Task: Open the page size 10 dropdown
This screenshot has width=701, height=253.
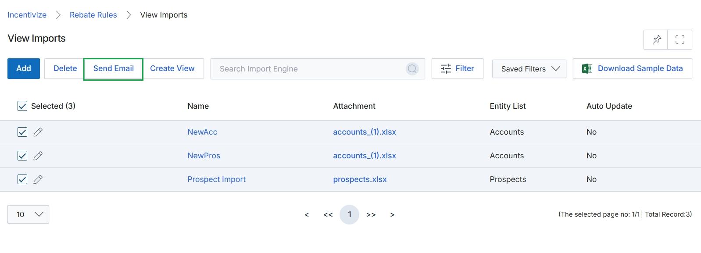Action: pos(28,214)
